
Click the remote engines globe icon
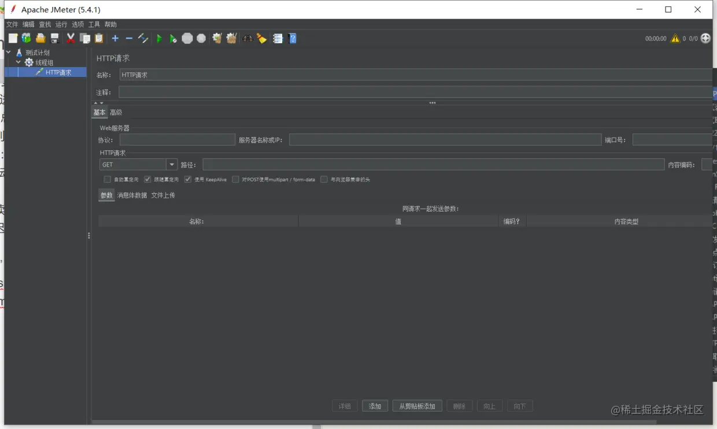coord(705,38)
